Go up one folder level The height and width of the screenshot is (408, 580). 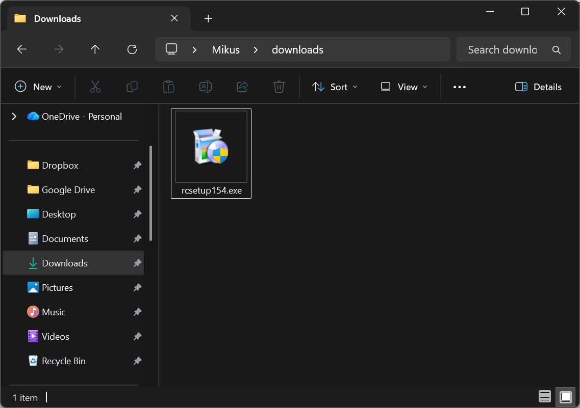click(95, 49)
